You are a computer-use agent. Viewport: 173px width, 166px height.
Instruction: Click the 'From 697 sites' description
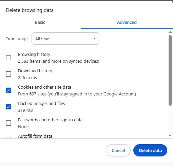[x=77, y=94]
